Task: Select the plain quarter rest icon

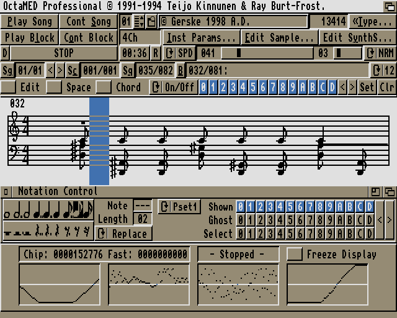Action: (x=57, y=230)
